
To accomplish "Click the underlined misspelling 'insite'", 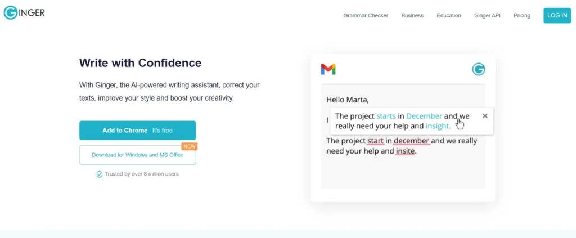I will [405, 151].
